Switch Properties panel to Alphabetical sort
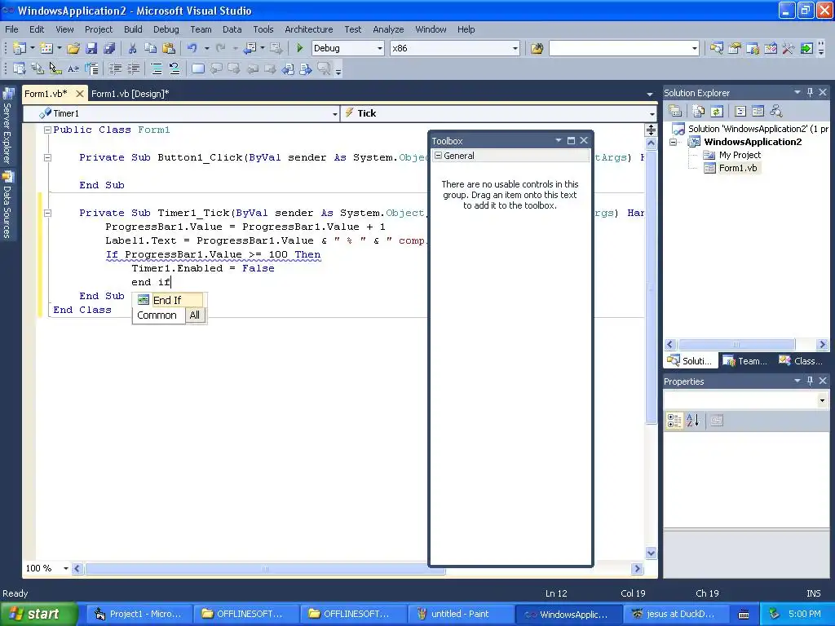 click(692, 421)
